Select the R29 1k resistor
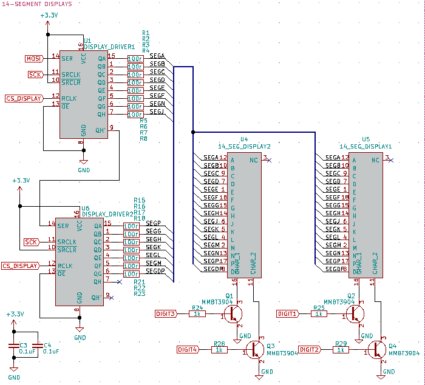Viewport: 425px width, 385px height. [x=341, y=350]
